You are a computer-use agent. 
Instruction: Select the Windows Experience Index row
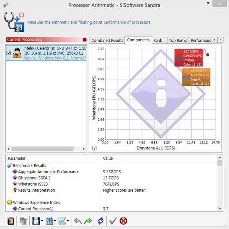(111, 203)
